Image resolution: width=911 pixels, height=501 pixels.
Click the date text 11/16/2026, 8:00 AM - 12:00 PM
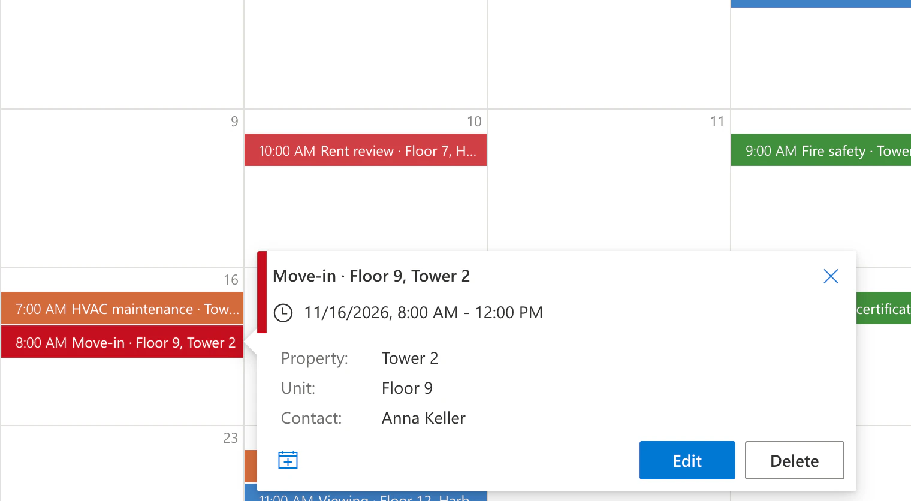(423, 313)
